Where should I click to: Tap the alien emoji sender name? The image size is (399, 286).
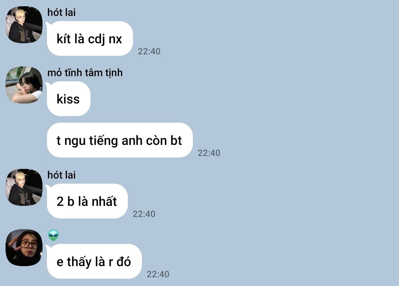(54, 235)
